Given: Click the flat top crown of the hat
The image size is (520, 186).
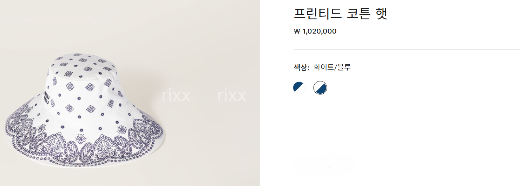Looking at the screenshot, I should (83, 65).
